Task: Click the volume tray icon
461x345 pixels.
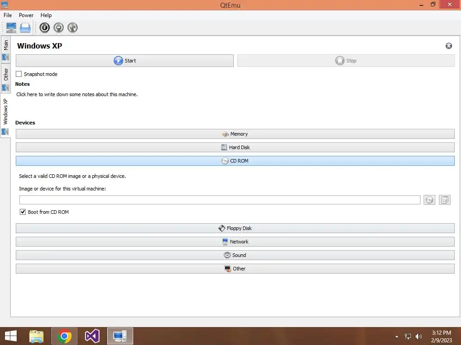Action: (x=418, y=336)
